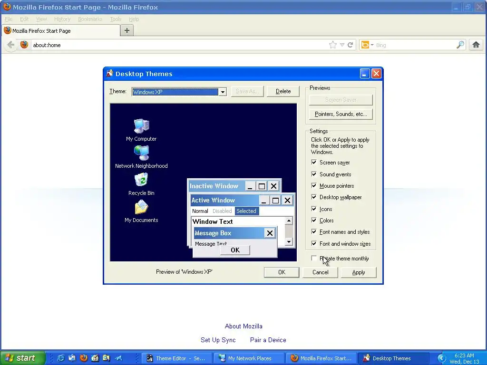
Task: Launch Firefox from quick launch bar
Action: point(84,358)
